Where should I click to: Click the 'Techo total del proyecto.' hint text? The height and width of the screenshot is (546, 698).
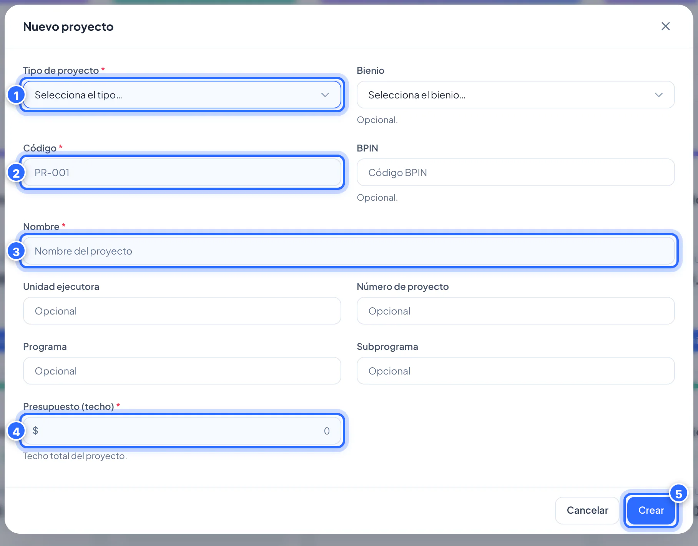75,456
